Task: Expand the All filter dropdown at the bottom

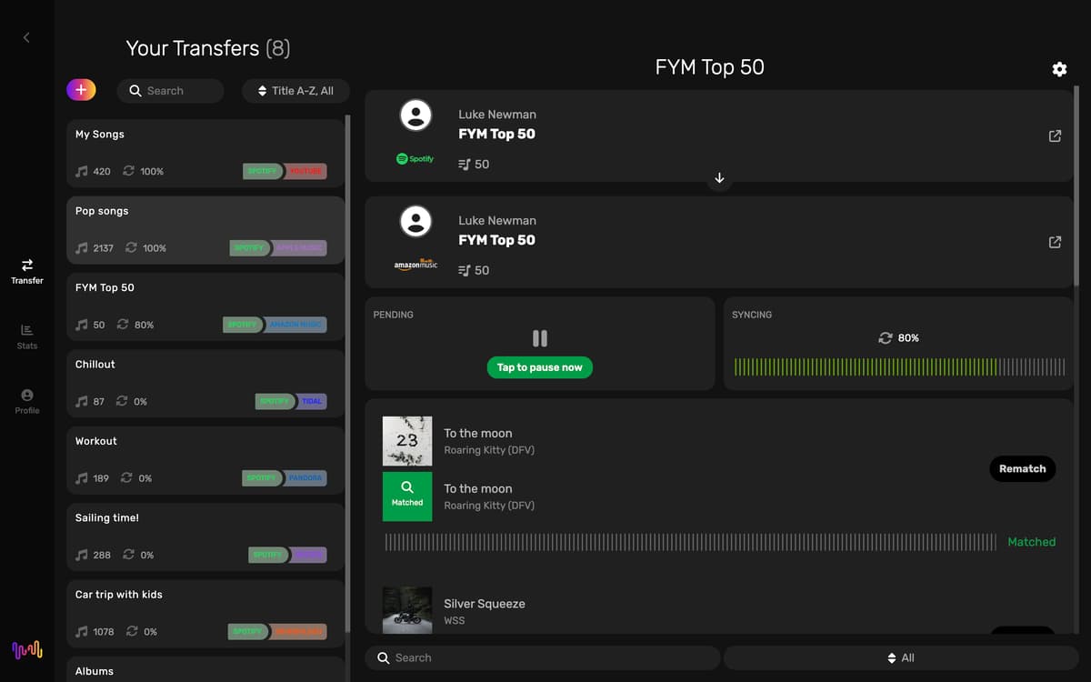Action: [900, 657]
